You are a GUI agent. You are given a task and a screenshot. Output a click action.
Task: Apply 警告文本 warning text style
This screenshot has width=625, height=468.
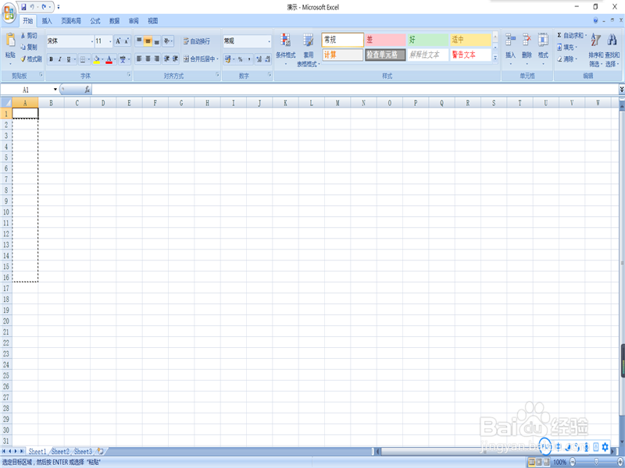470,55
